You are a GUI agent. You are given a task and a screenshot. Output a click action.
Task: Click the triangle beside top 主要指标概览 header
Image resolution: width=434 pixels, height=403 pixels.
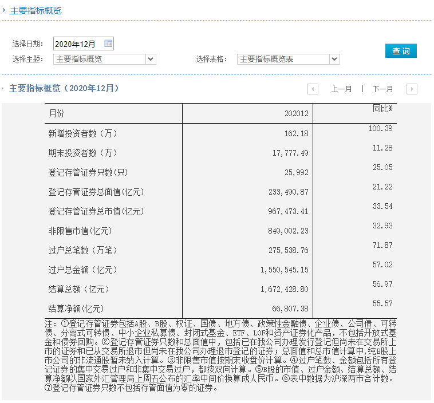point(5,11)
